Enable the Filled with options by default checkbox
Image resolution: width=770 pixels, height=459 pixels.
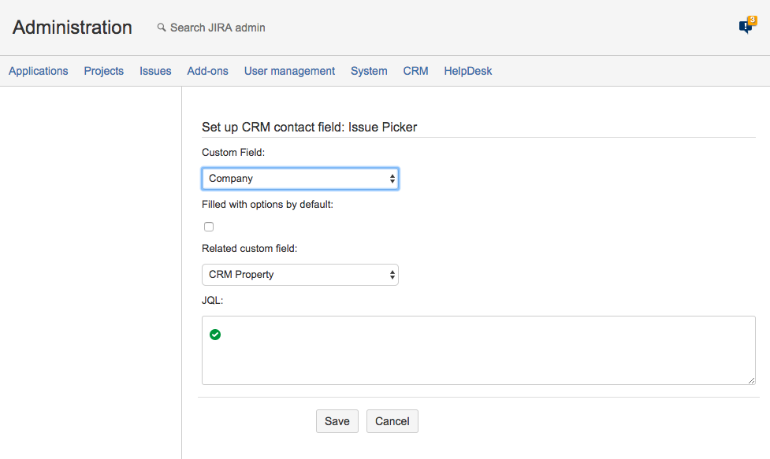(209, 227)
